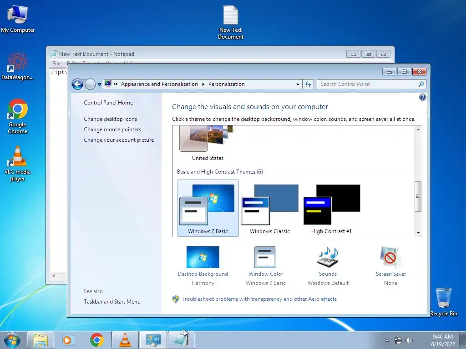This screenshot has height=349, width=466.
Task: Click the network tray icon
Action: coord(398,340)
